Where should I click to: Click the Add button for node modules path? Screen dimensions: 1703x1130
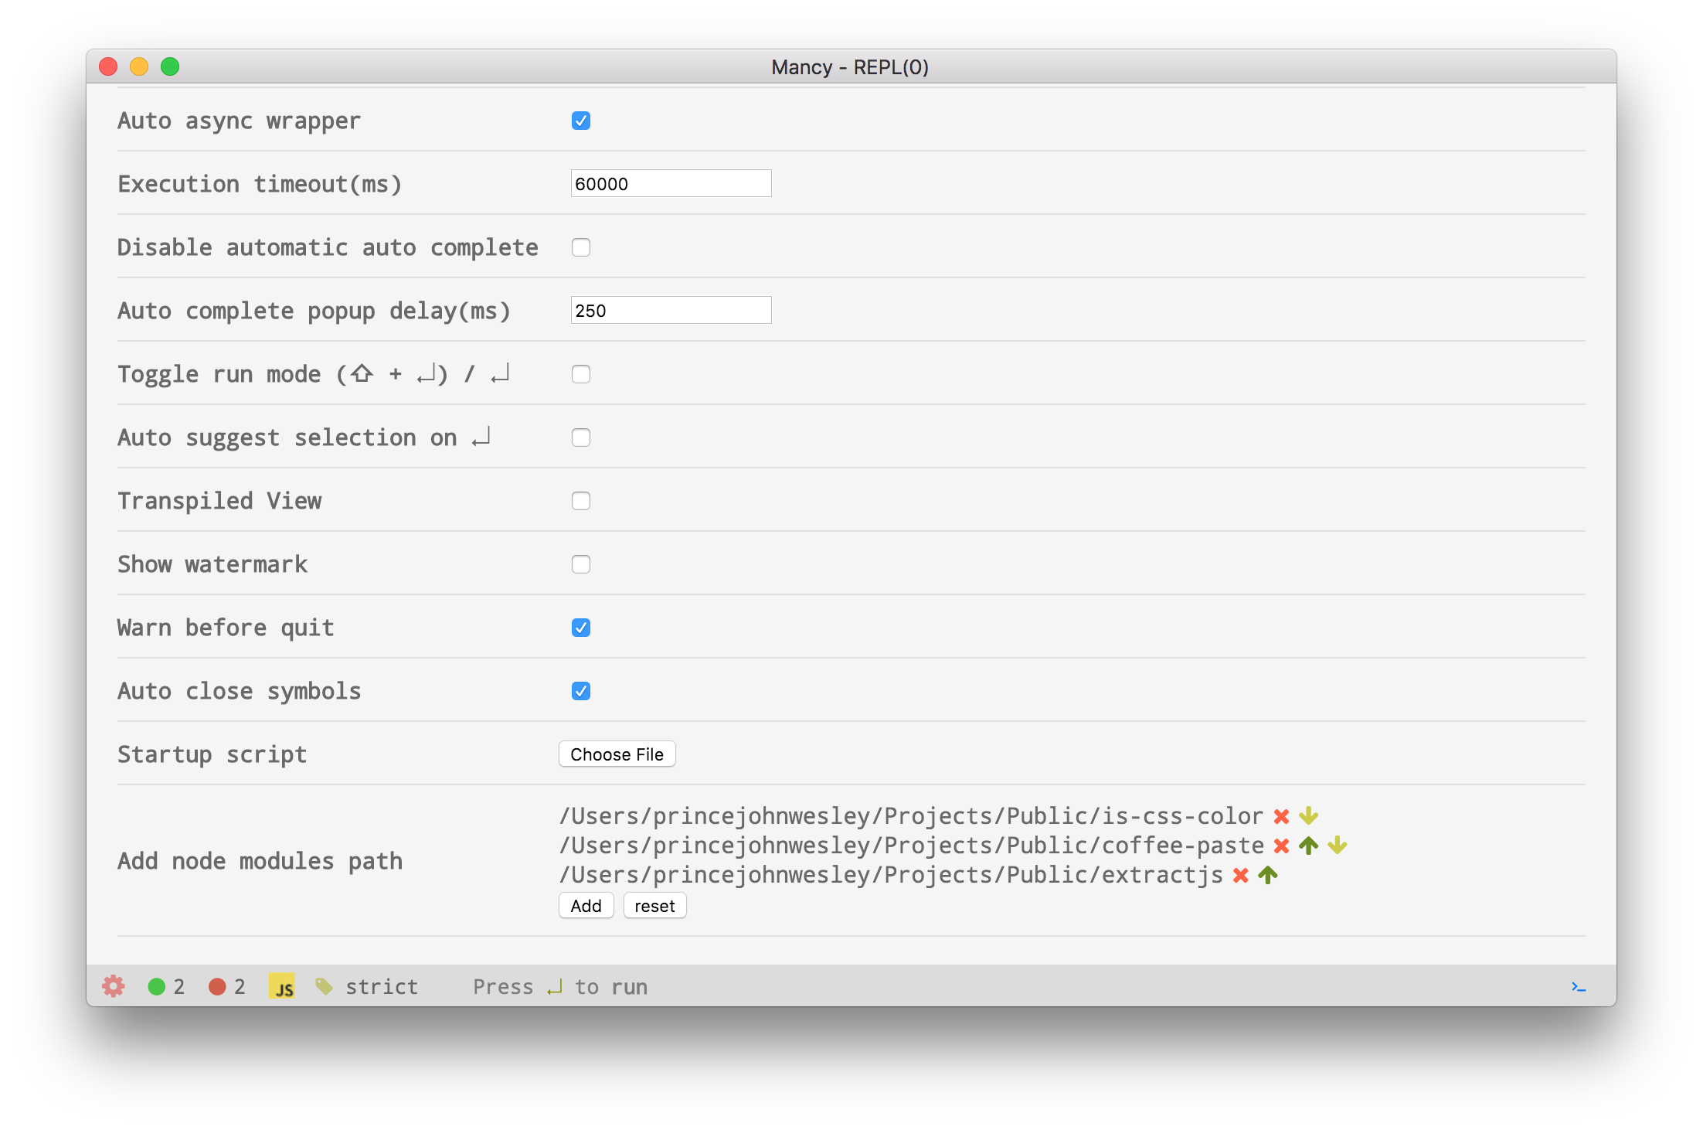[x=586, y=906]
